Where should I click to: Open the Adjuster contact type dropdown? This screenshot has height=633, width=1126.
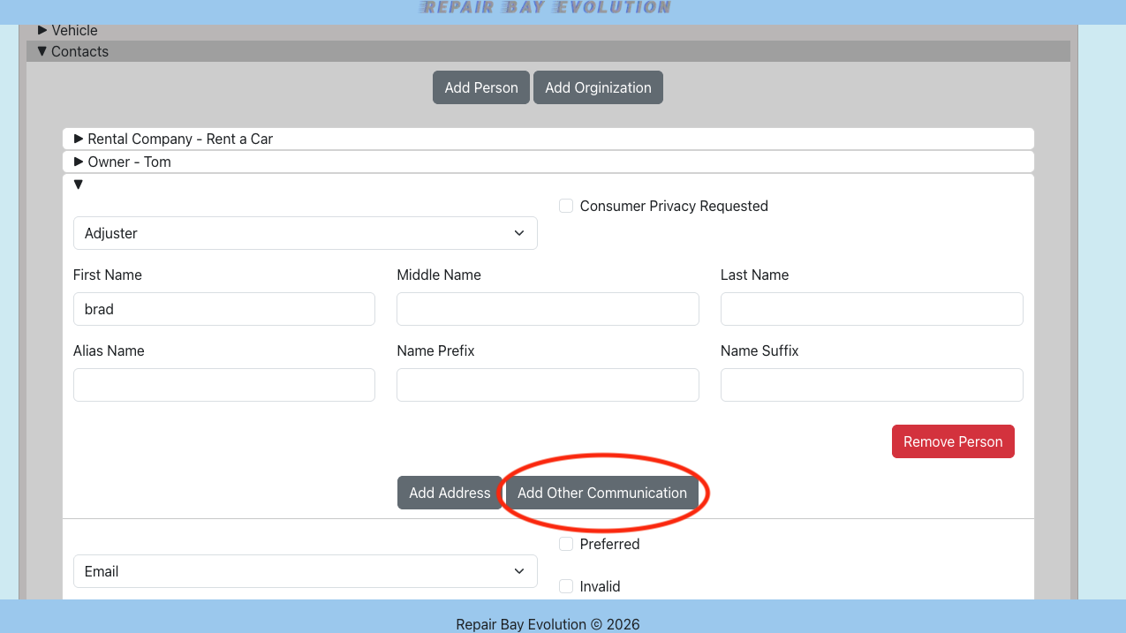tap(305, 233)
